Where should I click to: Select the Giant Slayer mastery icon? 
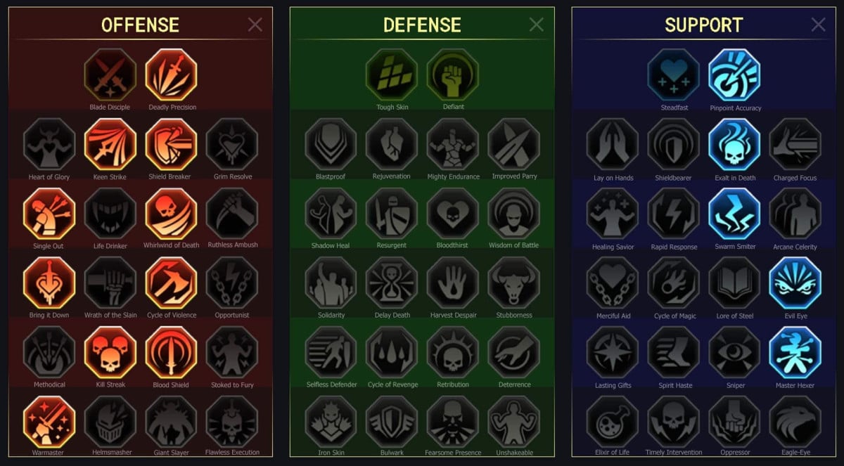tap(172, 422)
